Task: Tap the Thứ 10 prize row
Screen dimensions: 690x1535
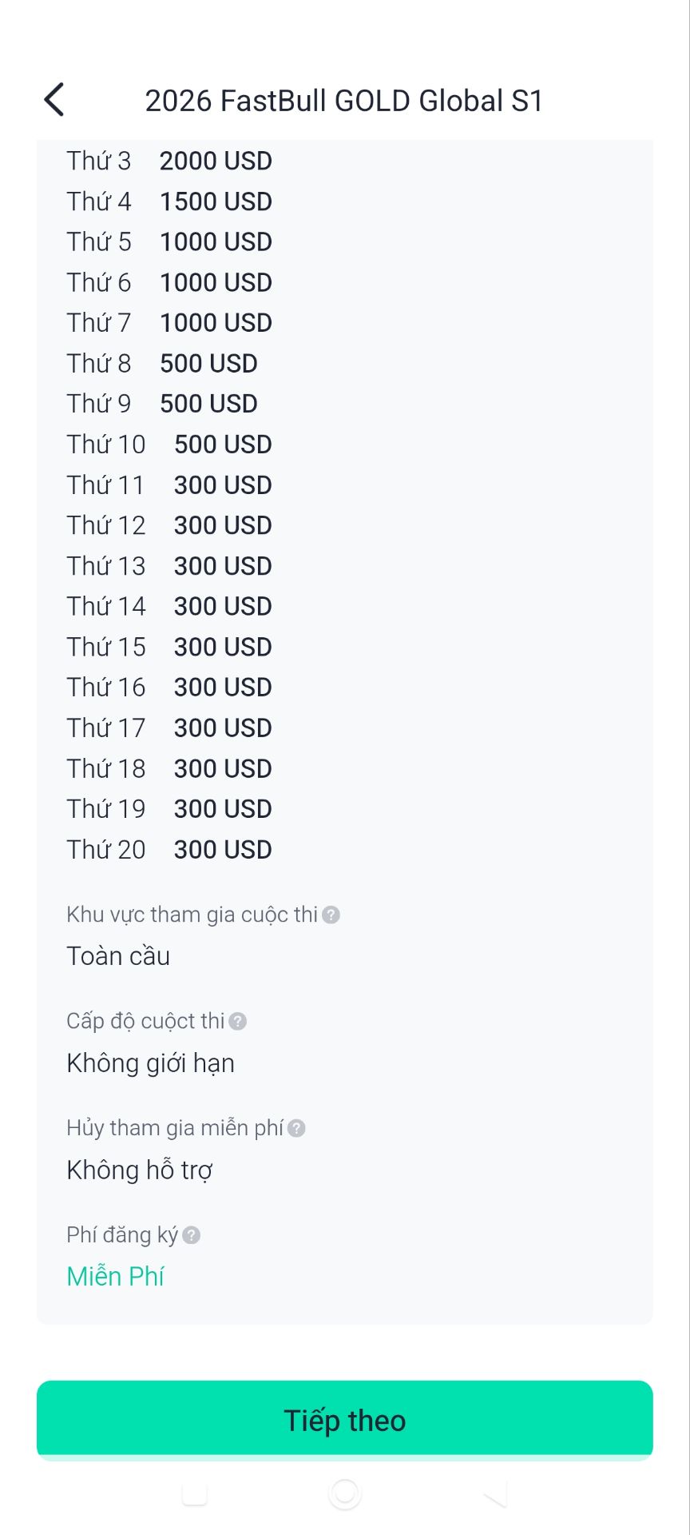Action: click(x=169, y=445)
